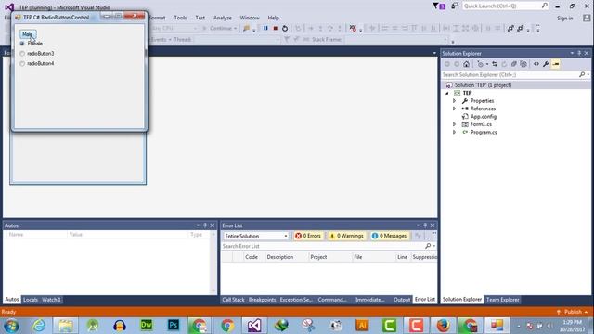This screenshot has height=334, width=594.
Task: Switch to the Watch 1 tab
Action: click(x=51, y=300)
